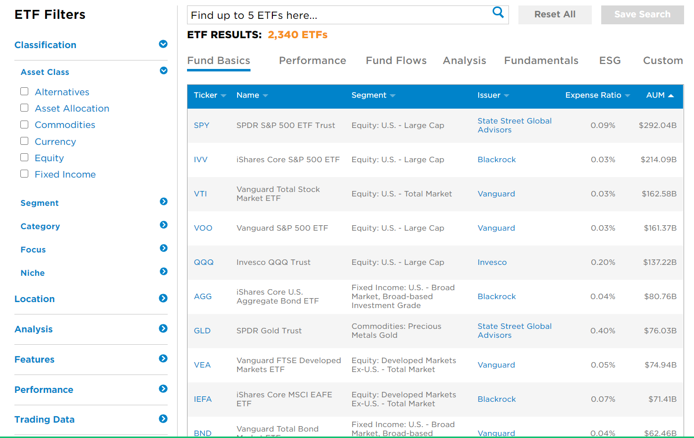694x438 pixels.
Task: Open the Vanguard issuer link for VTI
Action: coord(496,193)
